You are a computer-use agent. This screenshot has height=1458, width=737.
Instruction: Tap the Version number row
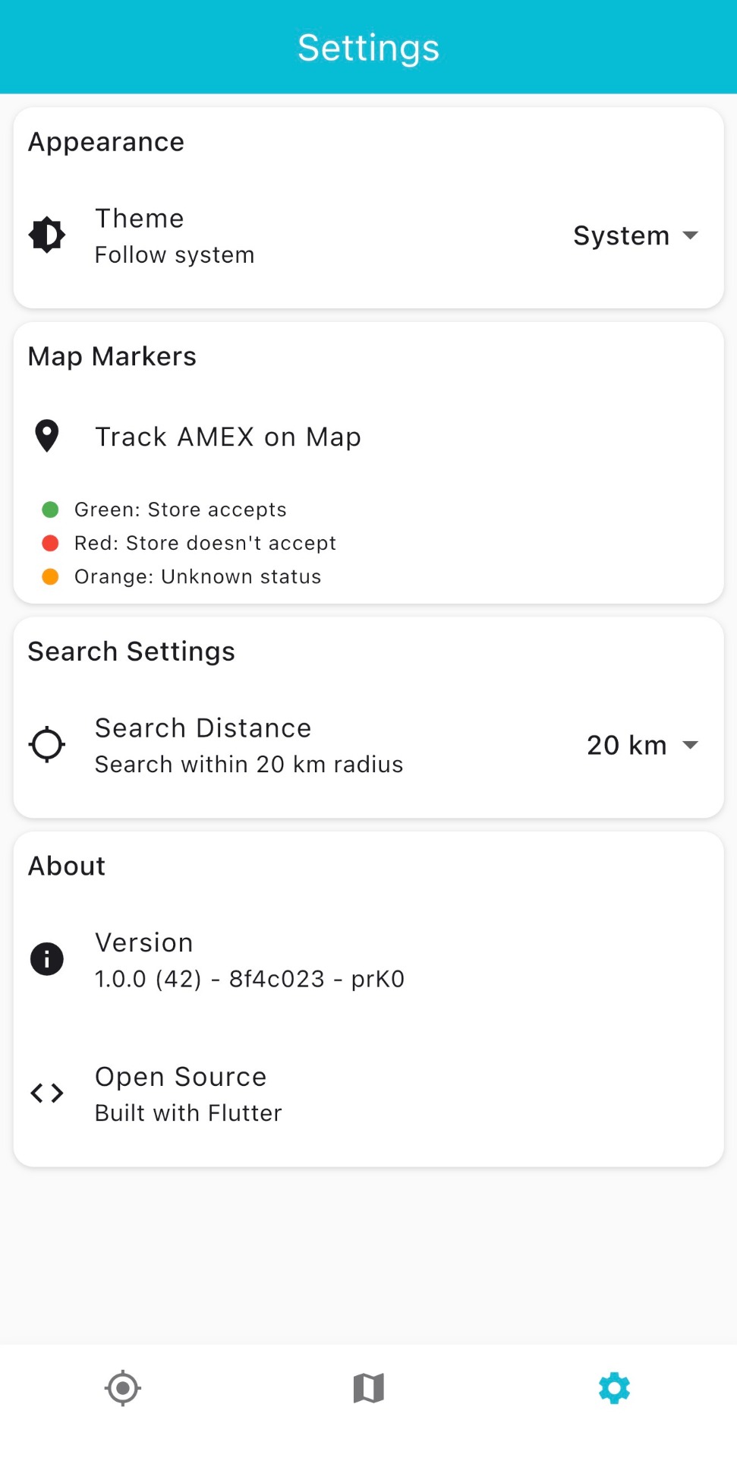tap(249, 978)
